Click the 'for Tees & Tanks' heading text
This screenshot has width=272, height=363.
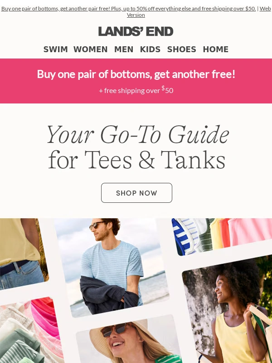137,160
